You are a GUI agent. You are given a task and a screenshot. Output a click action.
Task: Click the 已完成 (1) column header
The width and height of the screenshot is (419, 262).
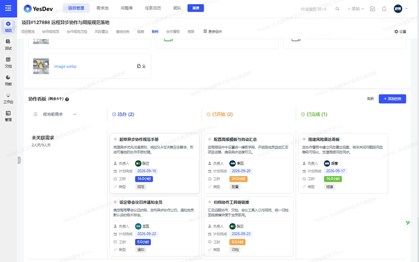click(x=314, y=114)
